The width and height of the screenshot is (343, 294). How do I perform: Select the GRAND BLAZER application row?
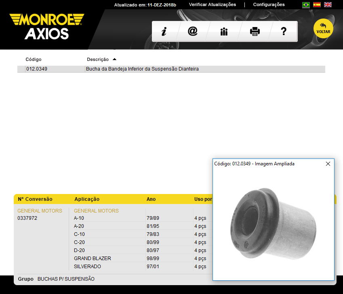pyautogui.click(x=93, y=259)
